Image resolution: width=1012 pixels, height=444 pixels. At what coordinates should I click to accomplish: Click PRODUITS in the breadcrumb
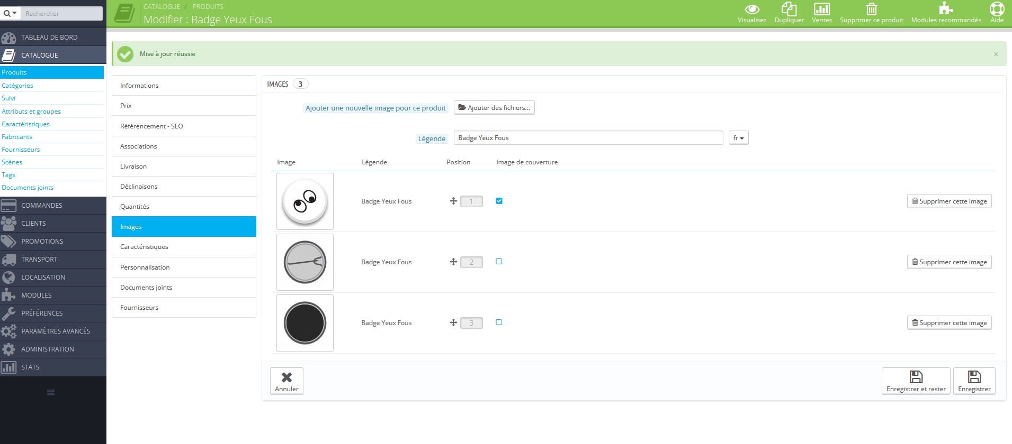click(208, 7)
